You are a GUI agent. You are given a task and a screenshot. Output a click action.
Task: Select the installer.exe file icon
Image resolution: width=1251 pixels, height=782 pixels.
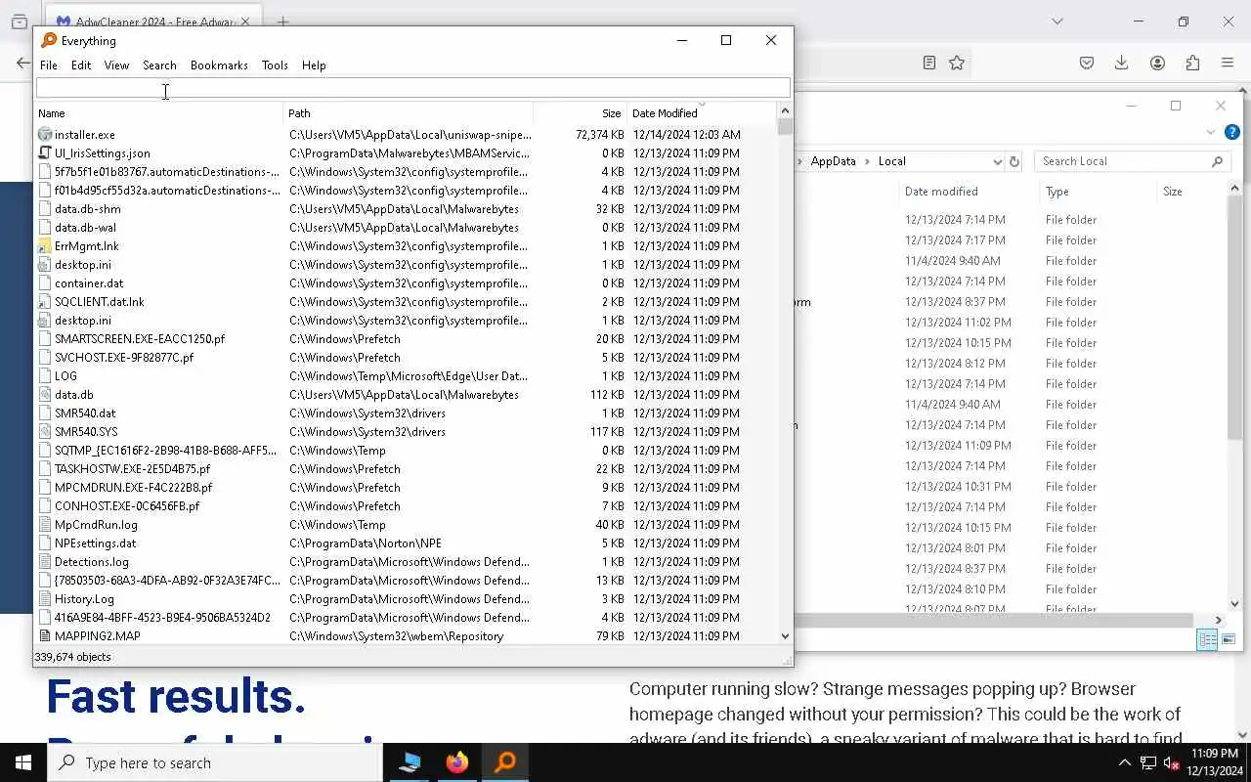click(45, 135)
